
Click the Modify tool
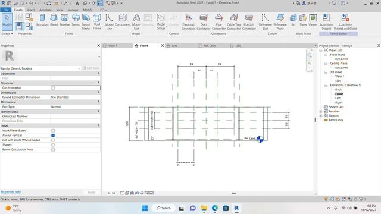(x=7, y=21)
